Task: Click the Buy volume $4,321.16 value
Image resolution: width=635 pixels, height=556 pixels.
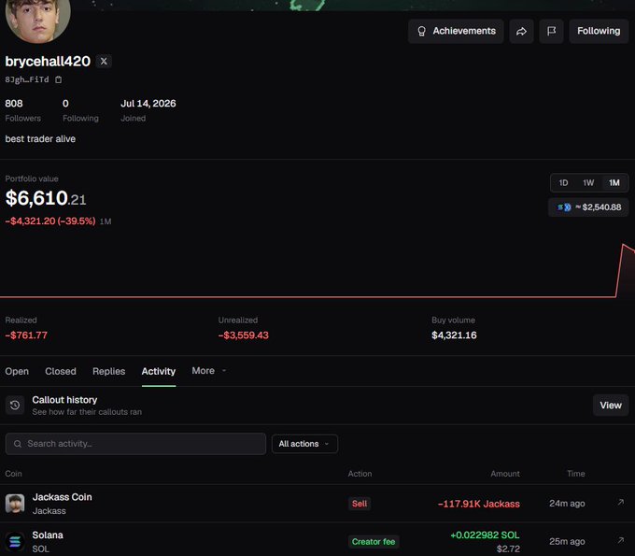Action: [454, 335]
